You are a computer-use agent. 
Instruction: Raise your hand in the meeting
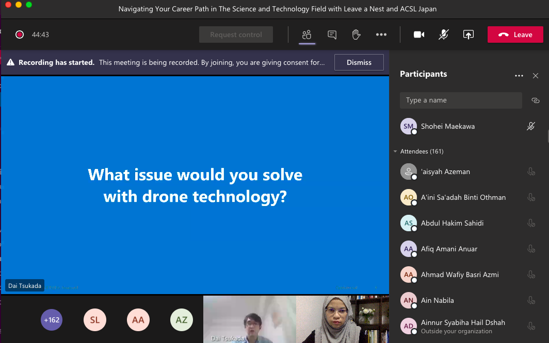coord(356,35)
